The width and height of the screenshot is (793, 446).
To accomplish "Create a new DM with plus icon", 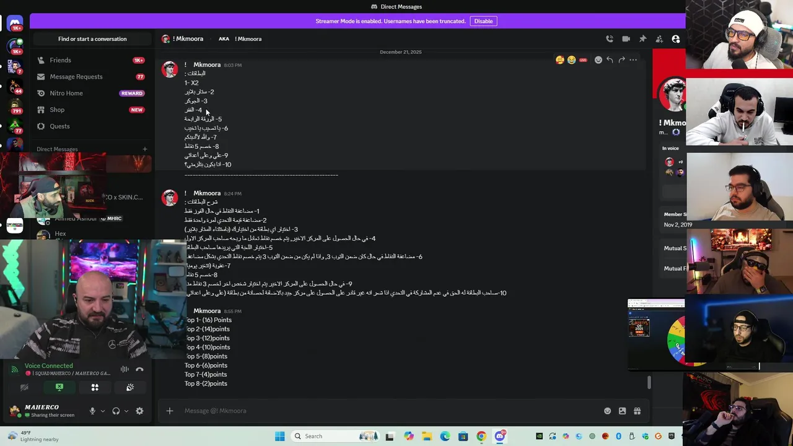I will (x=145, y=149).
